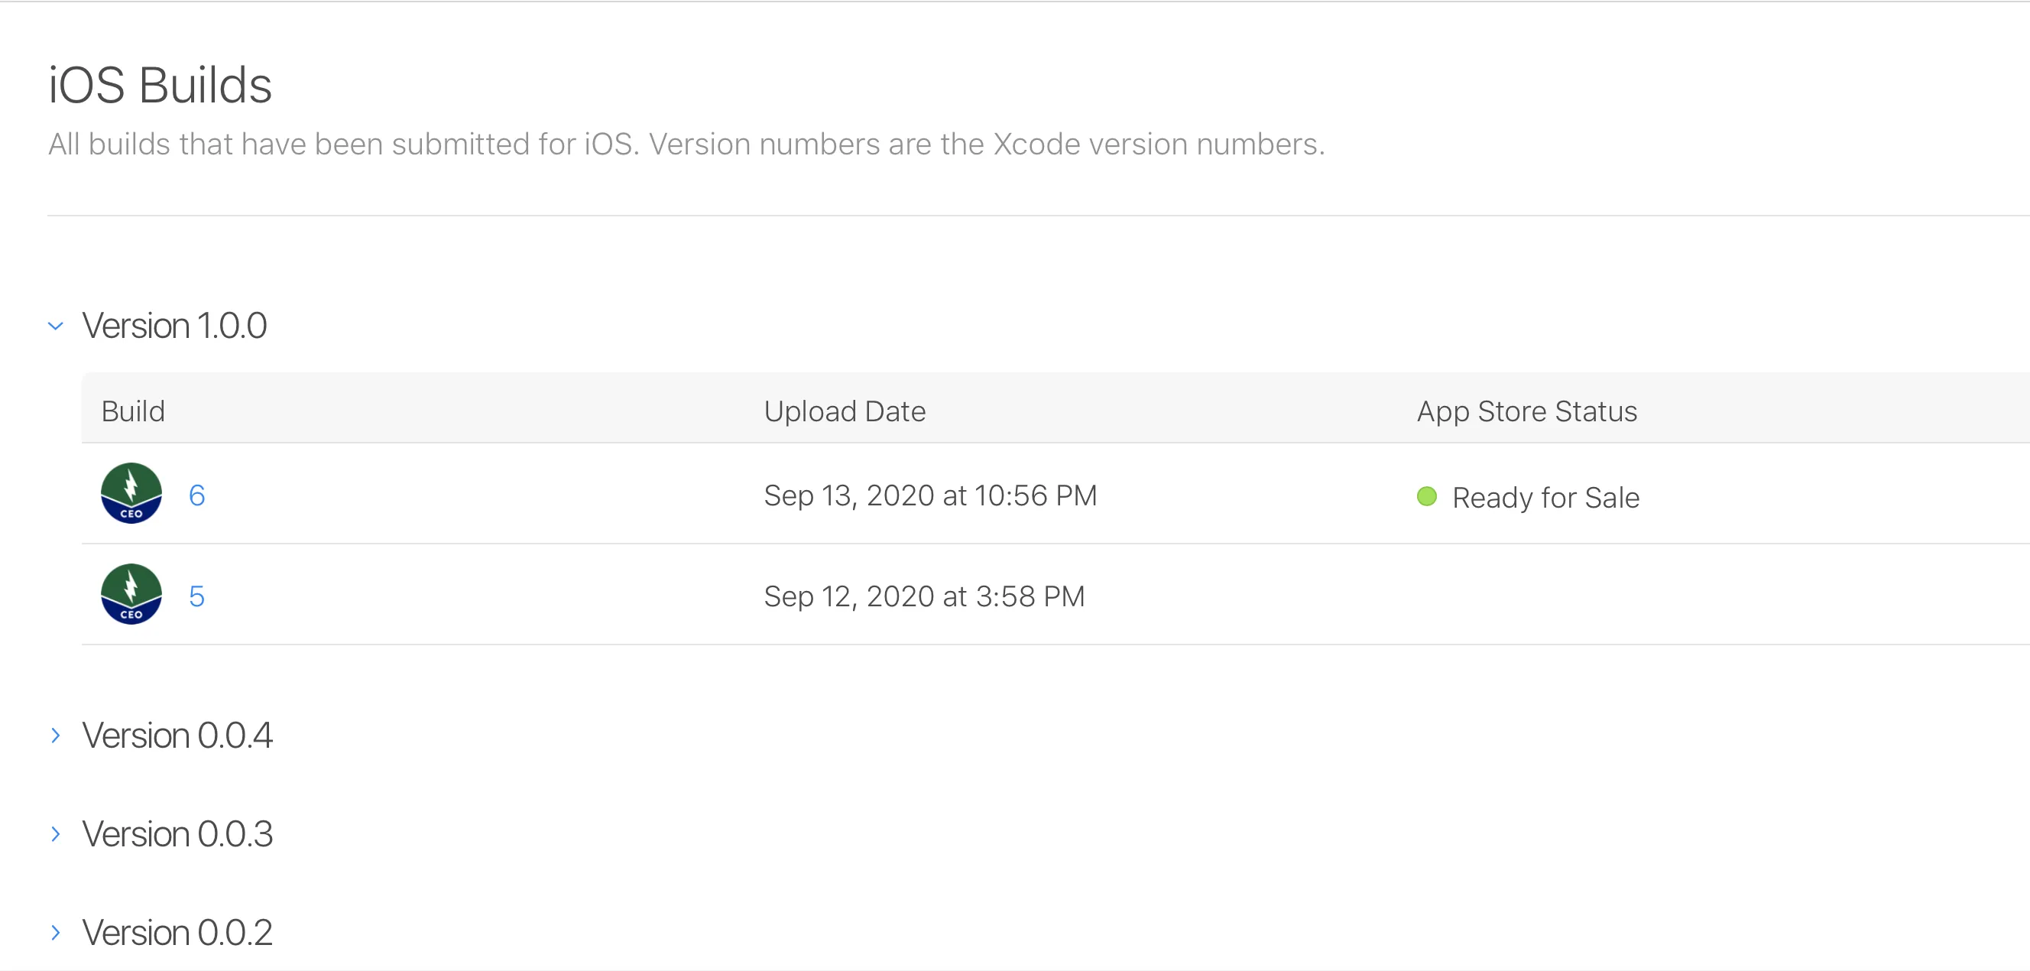Image resolution: width=2030 pixels, height=971 pixels.
Task: Click the Upload Date column header
Action: point(844,411)
